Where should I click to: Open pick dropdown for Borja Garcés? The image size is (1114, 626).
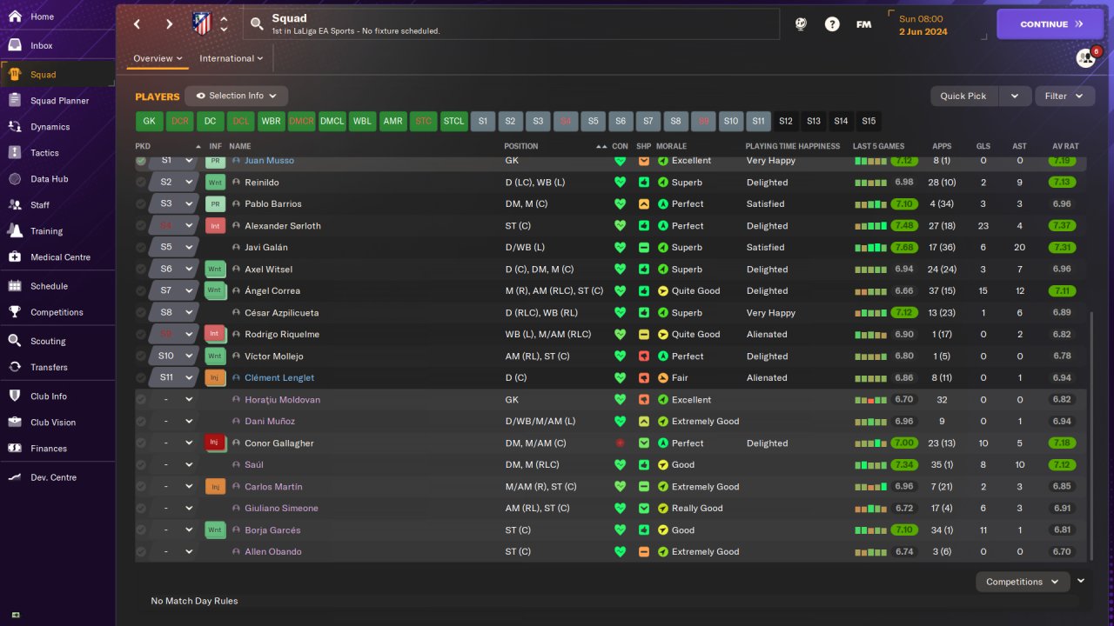click(x=189, y=530)
